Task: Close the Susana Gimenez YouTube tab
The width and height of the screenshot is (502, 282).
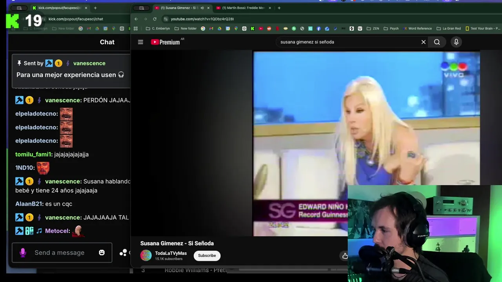Action: pyautogui.click(x=208, y=8)
